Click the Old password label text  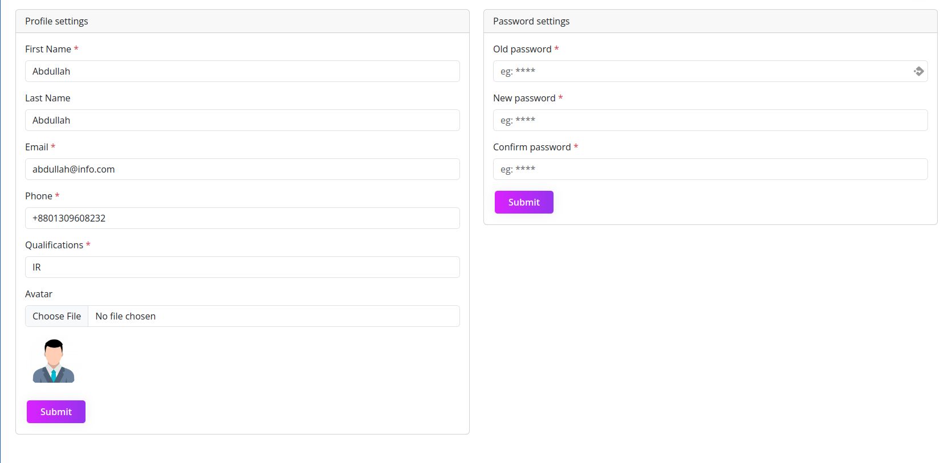point(522,49)
